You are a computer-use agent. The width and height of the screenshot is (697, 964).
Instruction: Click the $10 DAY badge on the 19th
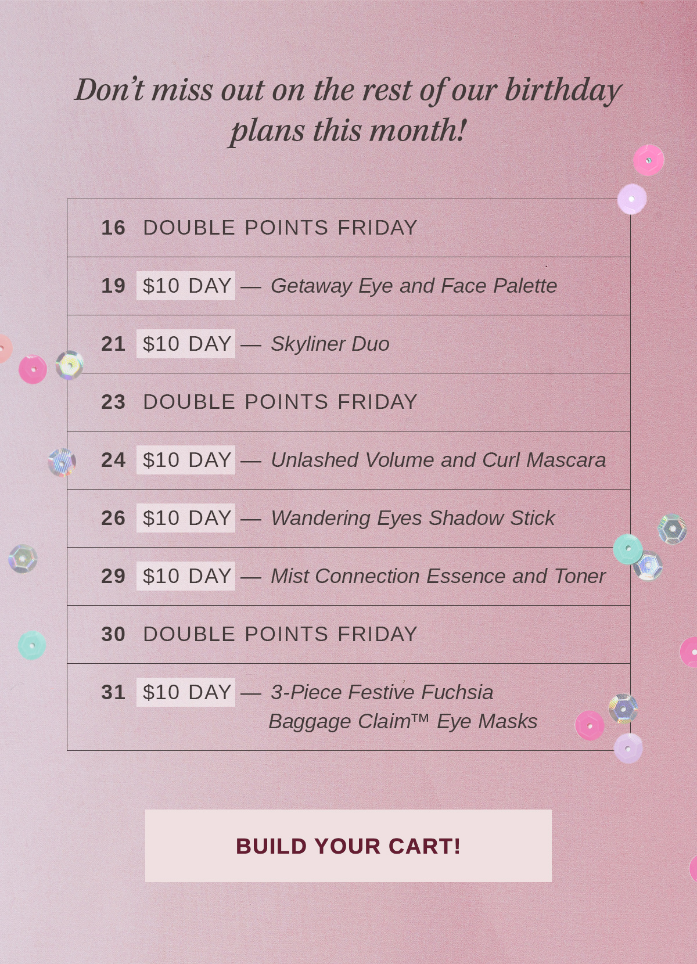[186, 286]
